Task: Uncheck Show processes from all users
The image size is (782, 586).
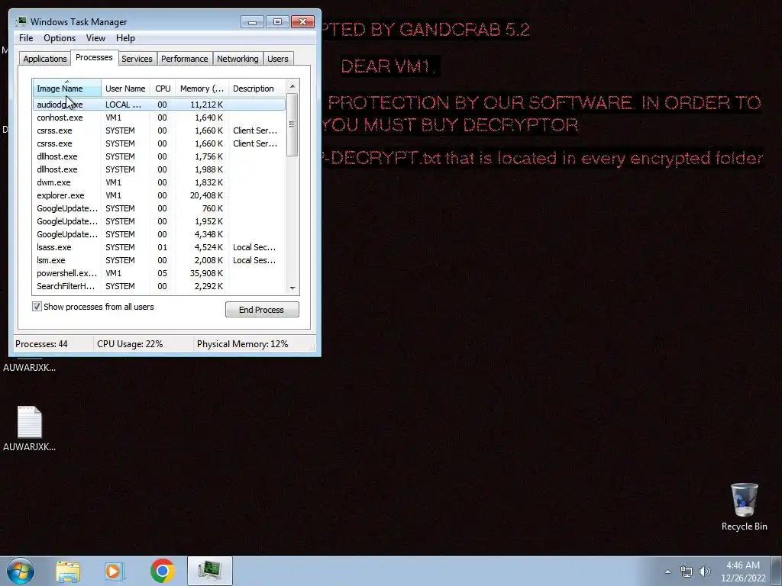Action: point(37,307)
